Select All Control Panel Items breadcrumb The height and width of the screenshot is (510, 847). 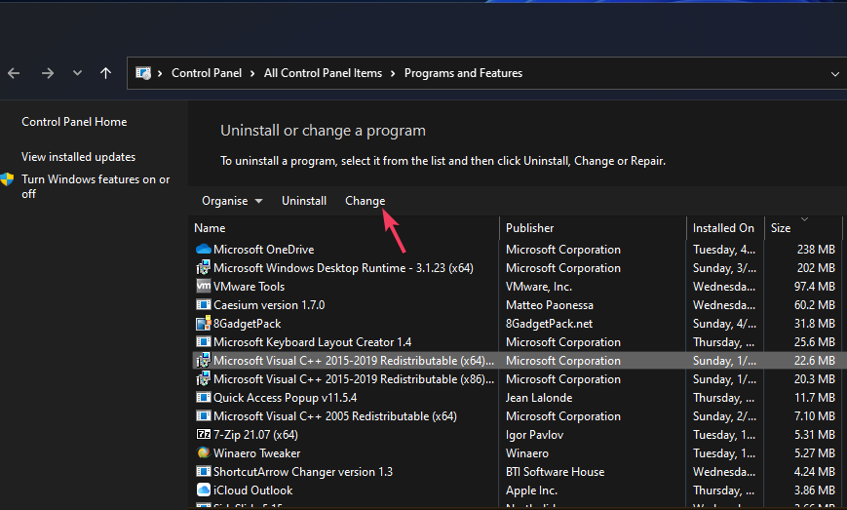(324, 73)
